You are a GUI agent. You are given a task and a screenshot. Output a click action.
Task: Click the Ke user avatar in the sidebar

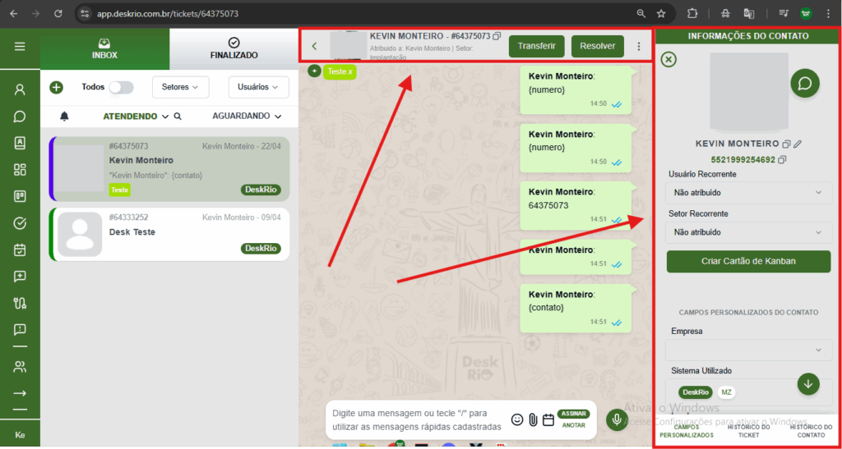(20, 435)
